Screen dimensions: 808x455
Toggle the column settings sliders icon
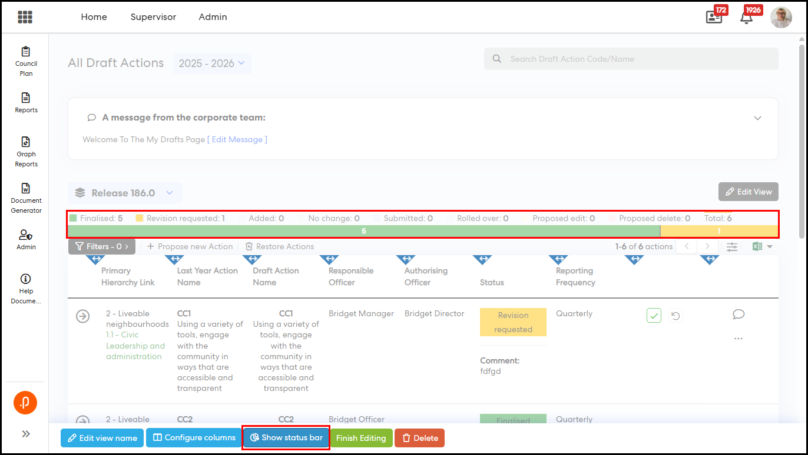(x=732, y=247)
